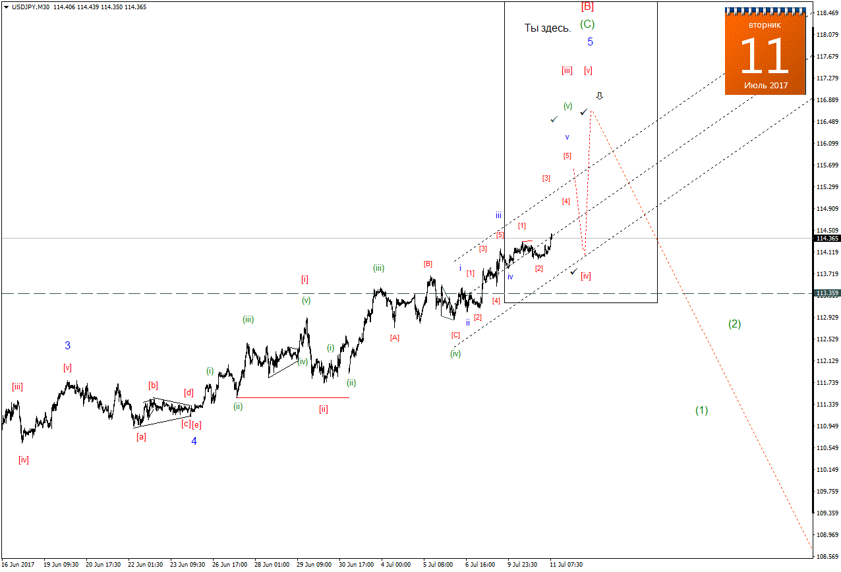This screenshot has width=841, height=572.
Task: Click the 112.929 price axis value
Action: (x=828, y=317)
